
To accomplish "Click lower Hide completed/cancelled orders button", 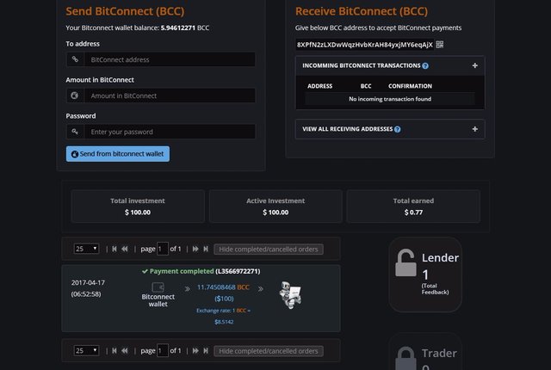I will [269, 351].
